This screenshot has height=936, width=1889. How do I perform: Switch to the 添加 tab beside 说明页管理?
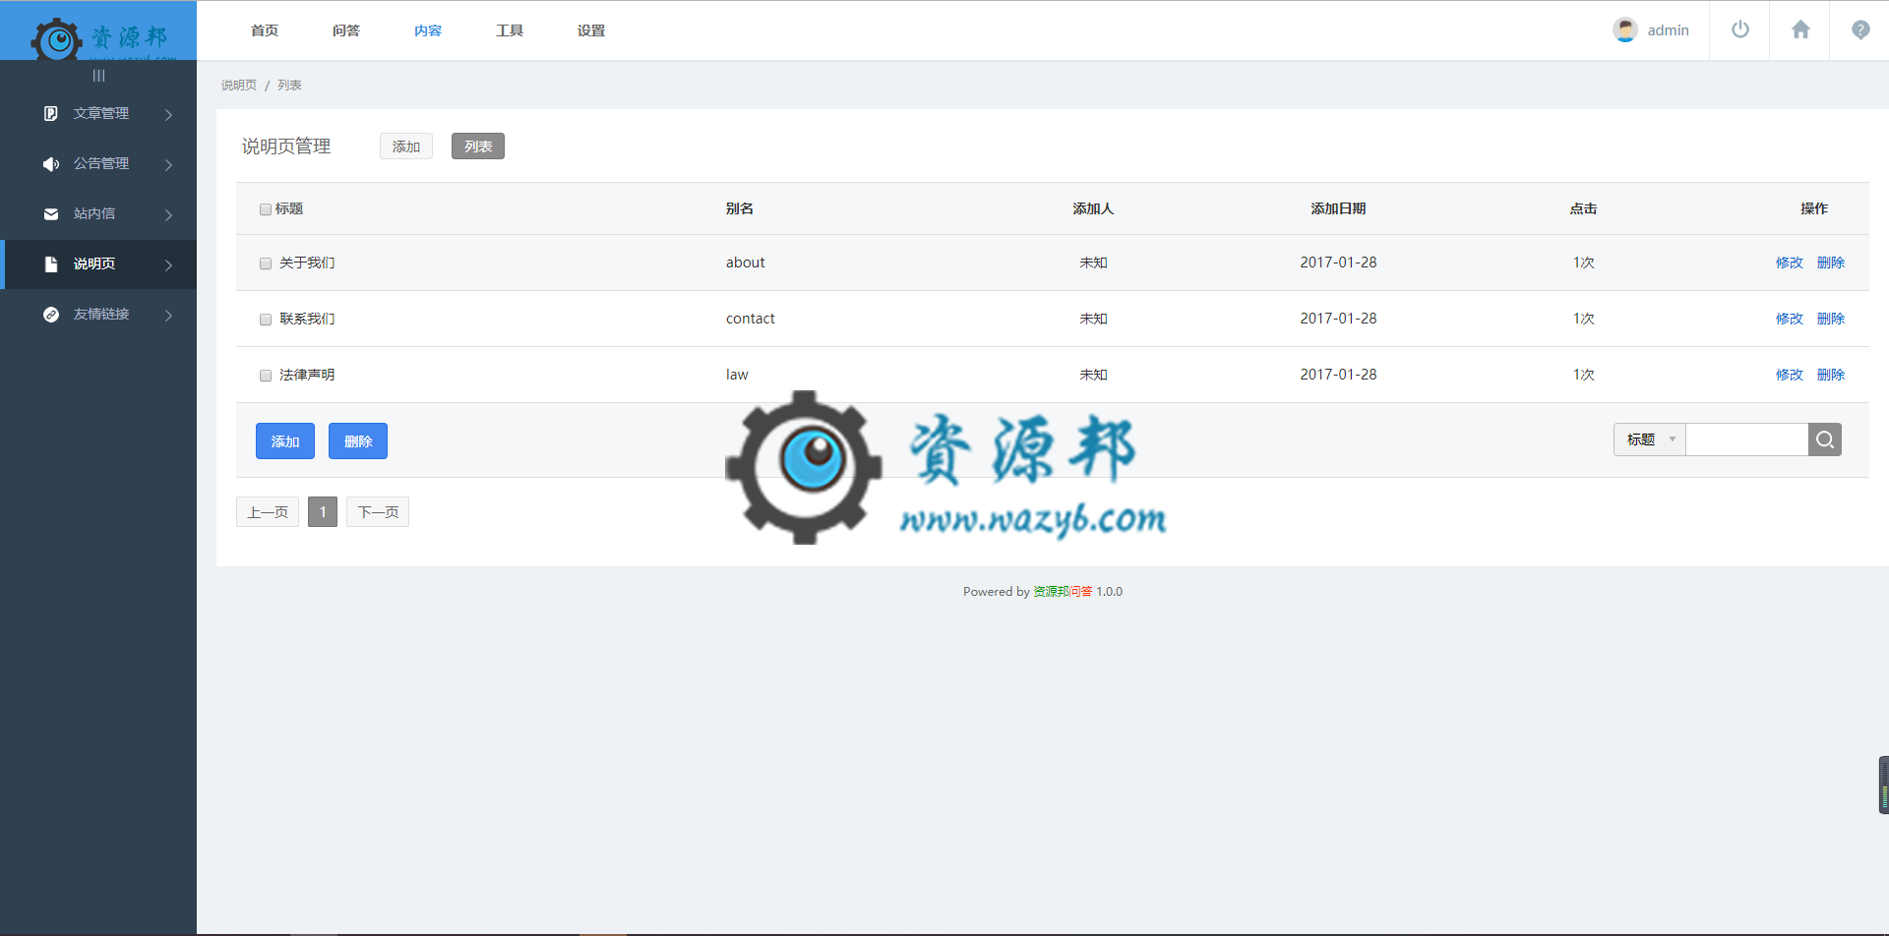(x=406, y=146)
